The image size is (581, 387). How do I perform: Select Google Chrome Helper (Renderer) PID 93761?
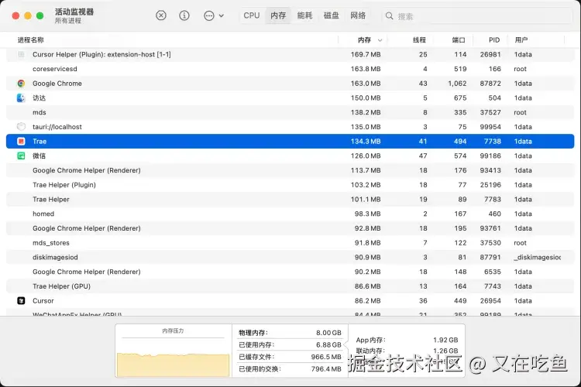click(290, 228)
